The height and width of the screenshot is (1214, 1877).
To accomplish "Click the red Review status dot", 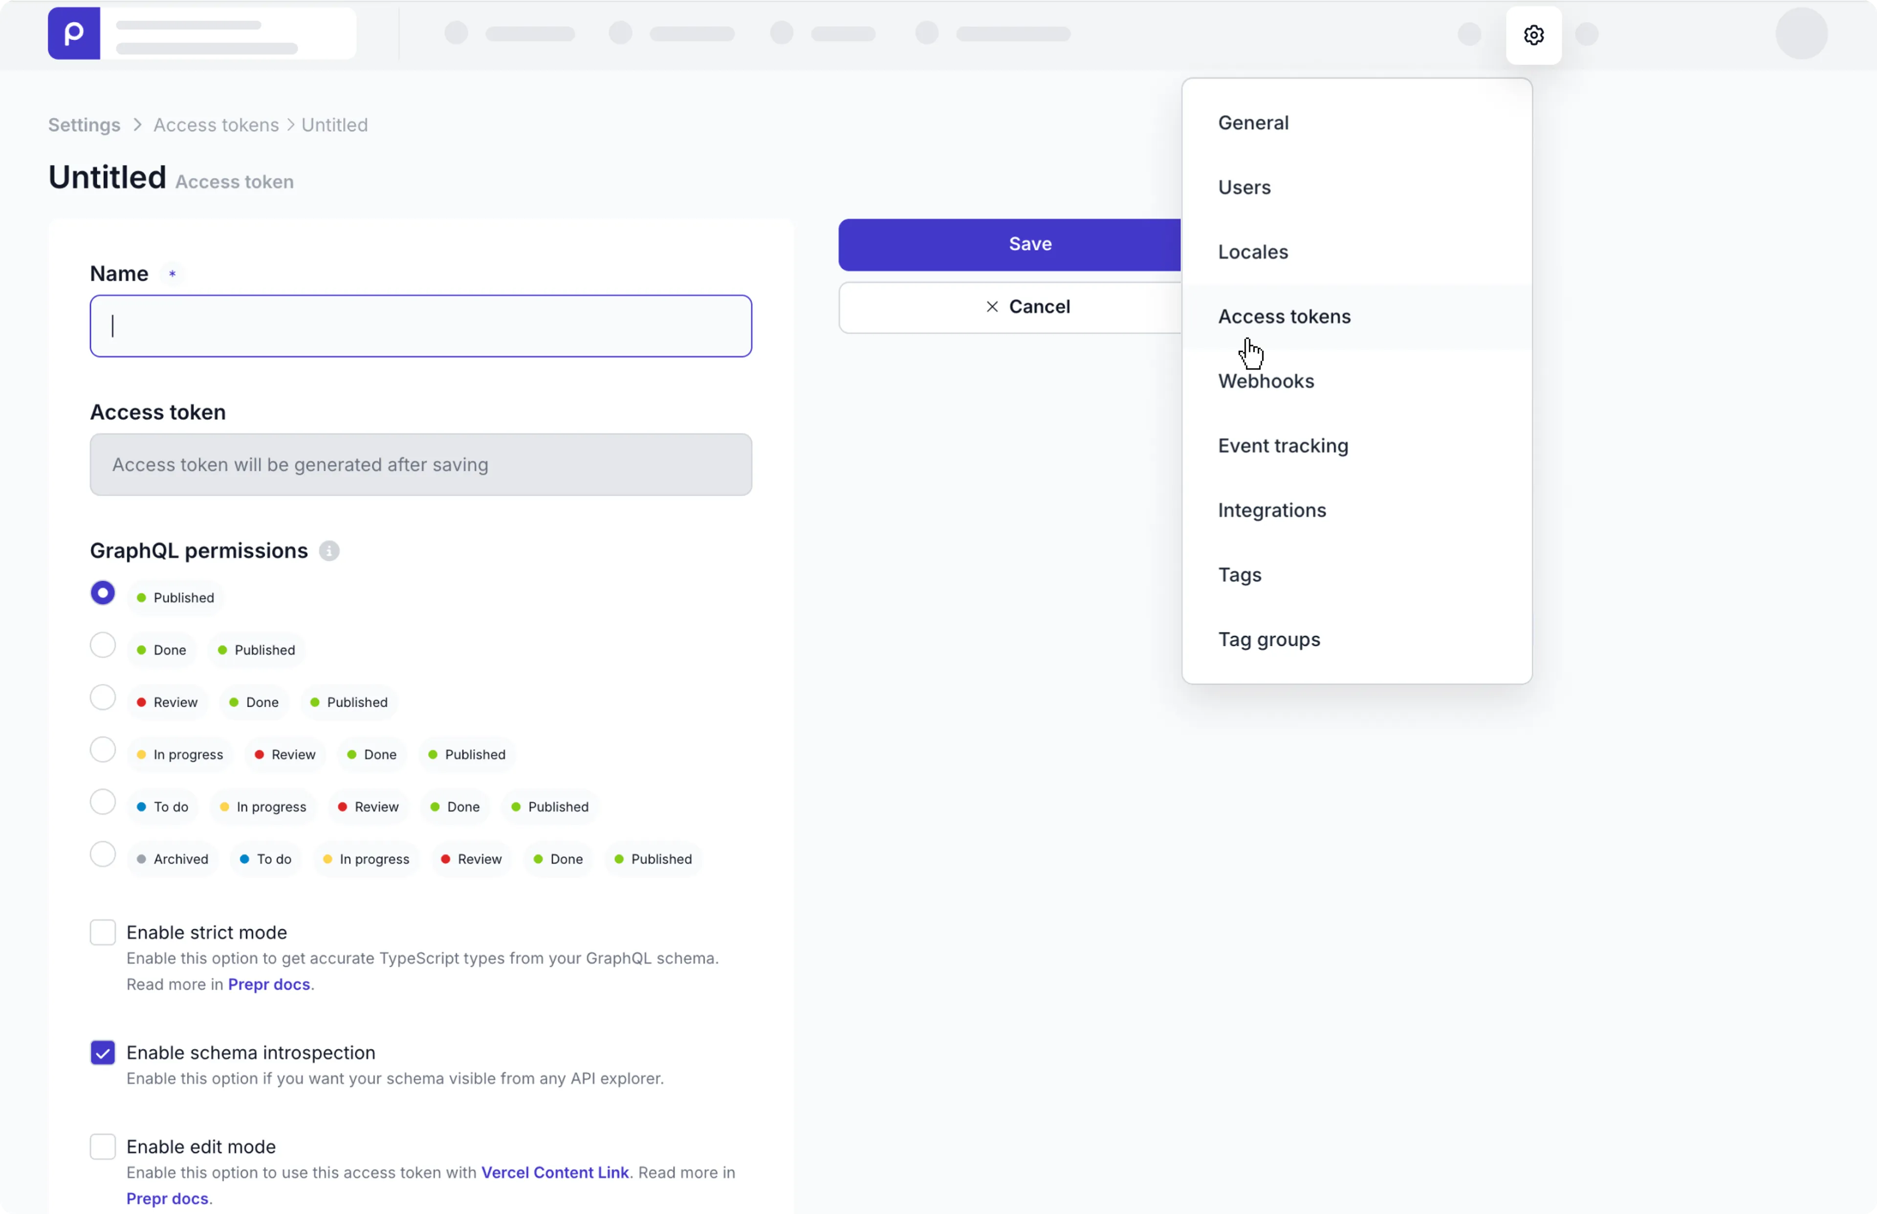I will point(141,702).
